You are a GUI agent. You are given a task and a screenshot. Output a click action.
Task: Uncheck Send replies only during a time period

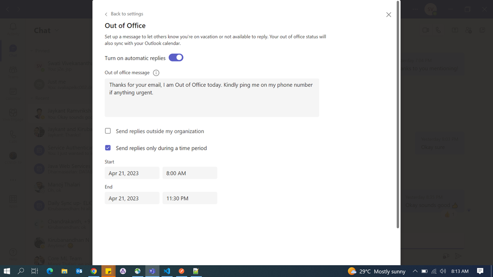[108, 147]
